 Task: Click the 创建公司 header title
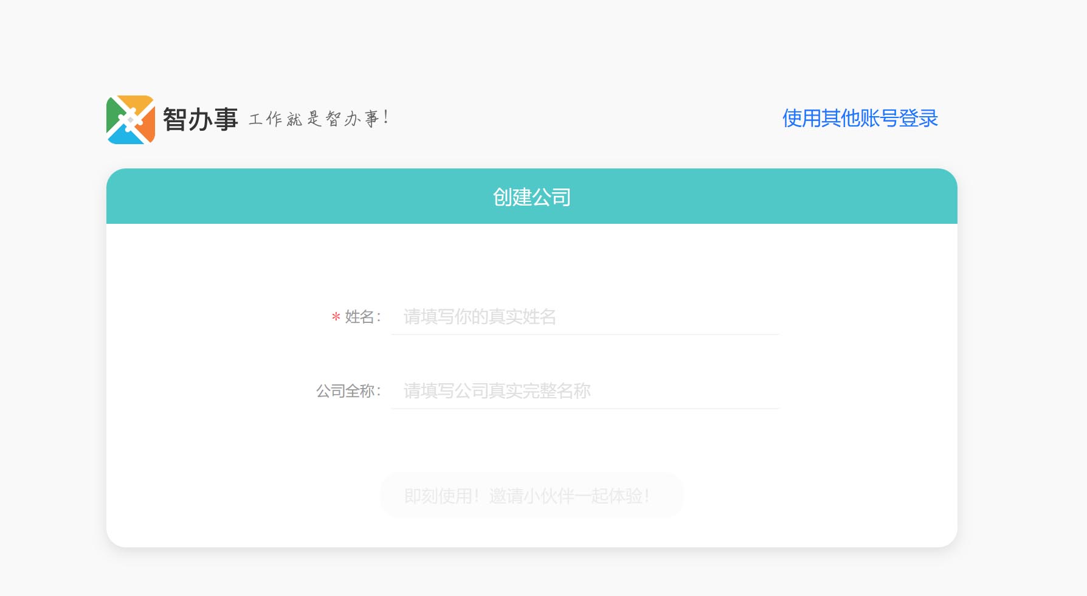(532, 197)
